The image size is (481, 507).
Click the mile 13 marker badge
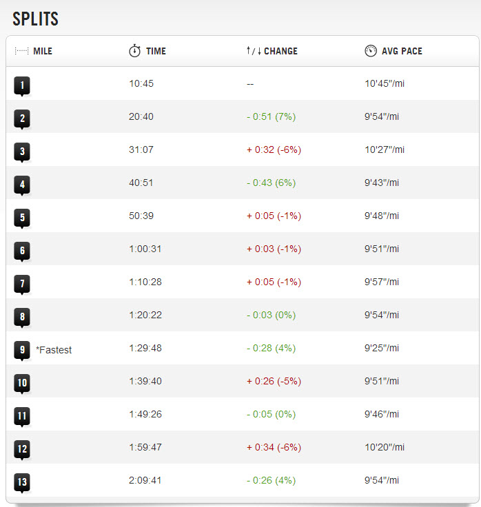22,482
